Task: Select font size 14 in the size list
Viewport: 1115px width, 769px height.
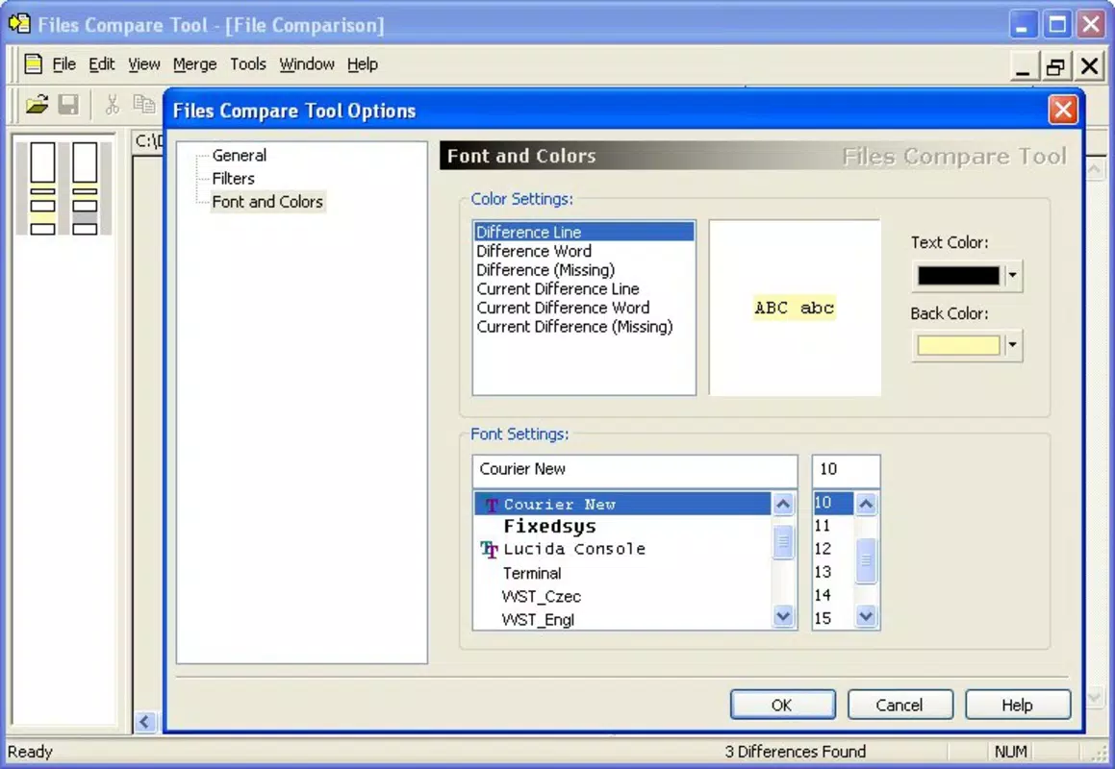Action: tap(833, 595)
